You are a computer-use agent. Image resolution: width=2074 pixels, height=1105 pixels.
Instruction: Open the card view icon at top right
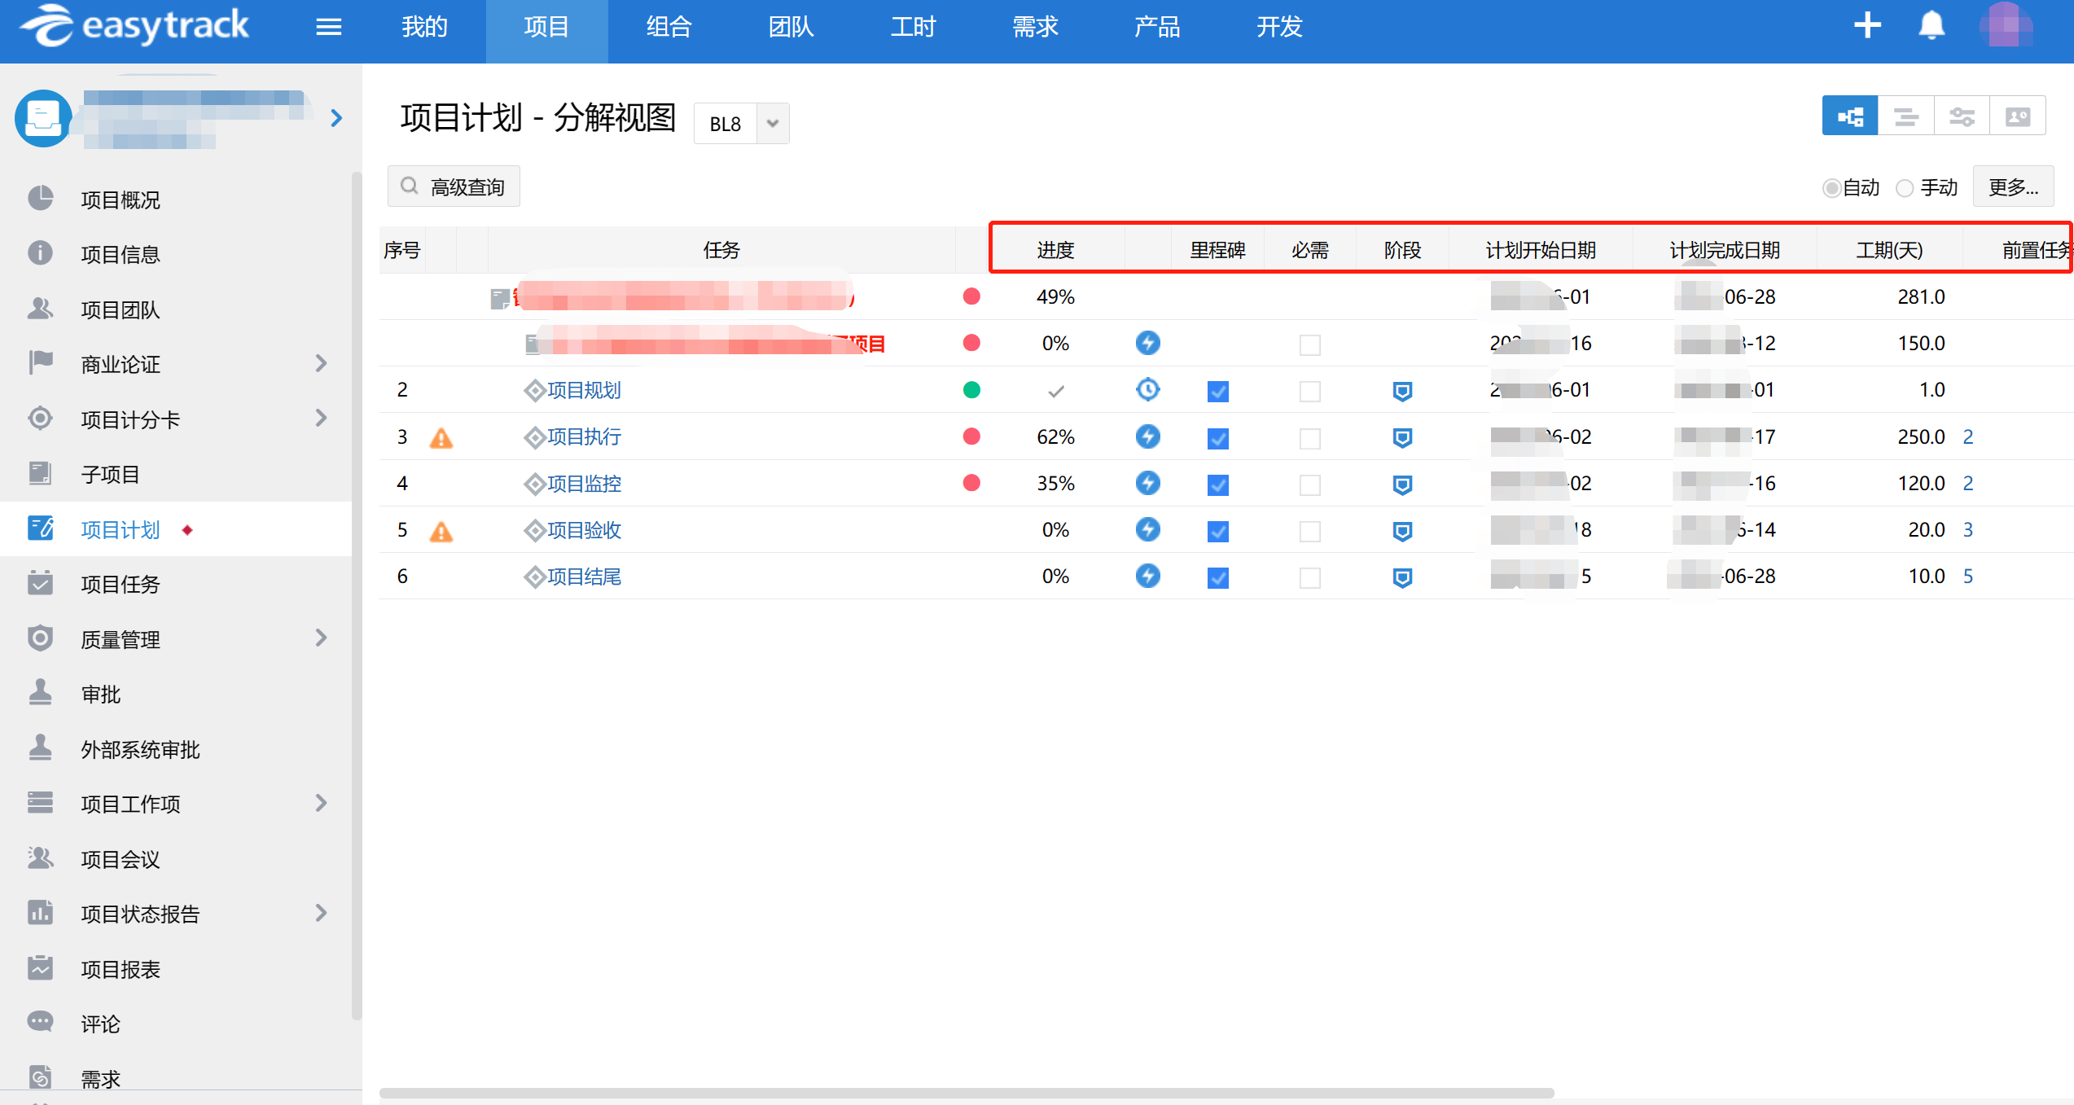(2017, 116)
